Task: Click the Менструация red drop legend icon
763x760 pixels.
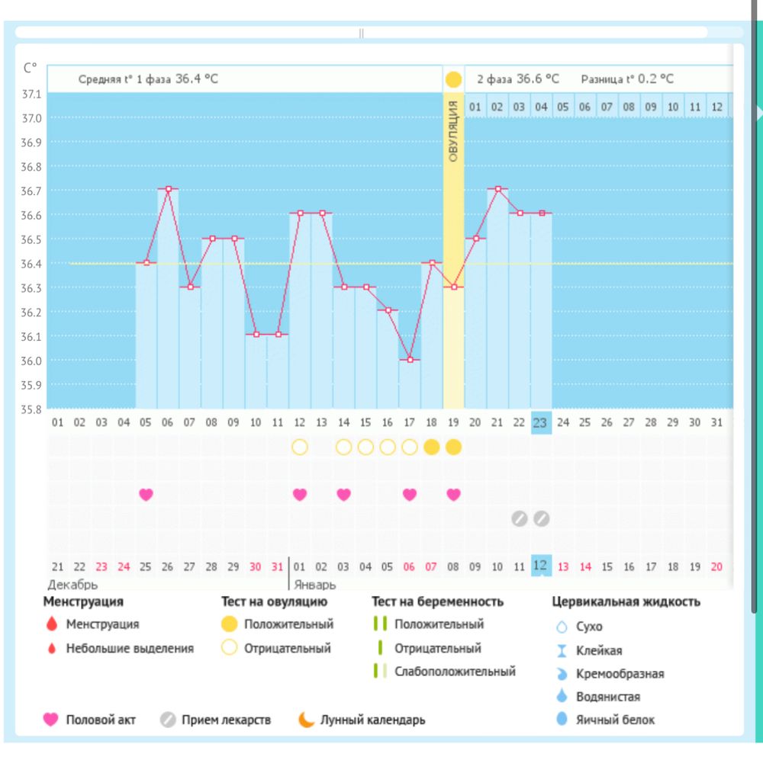Action: (x=52, y=624)
